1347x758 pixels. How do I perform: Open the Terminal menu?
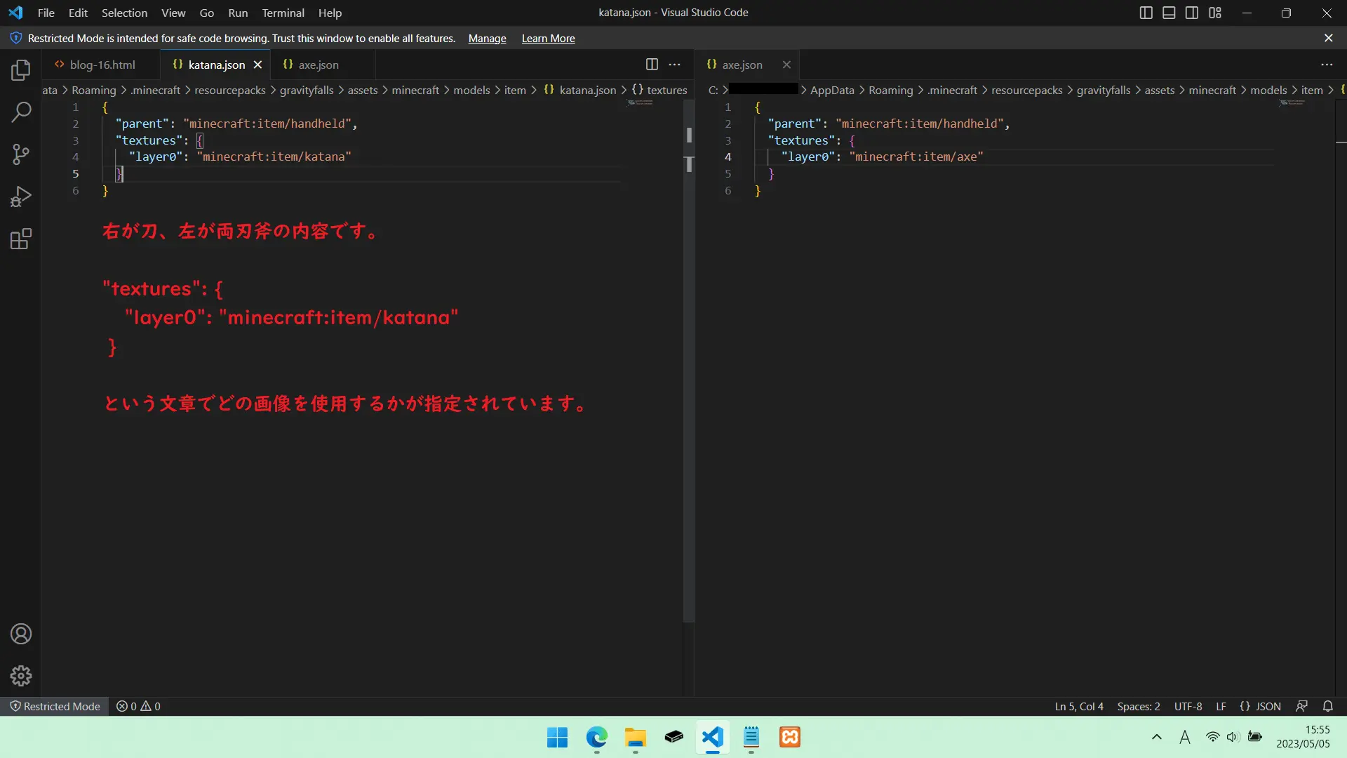click(283, 13)
